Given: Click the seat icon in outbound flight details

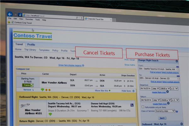Looking at the screenshot, I should pyautogui.click(x=132, y=105).
